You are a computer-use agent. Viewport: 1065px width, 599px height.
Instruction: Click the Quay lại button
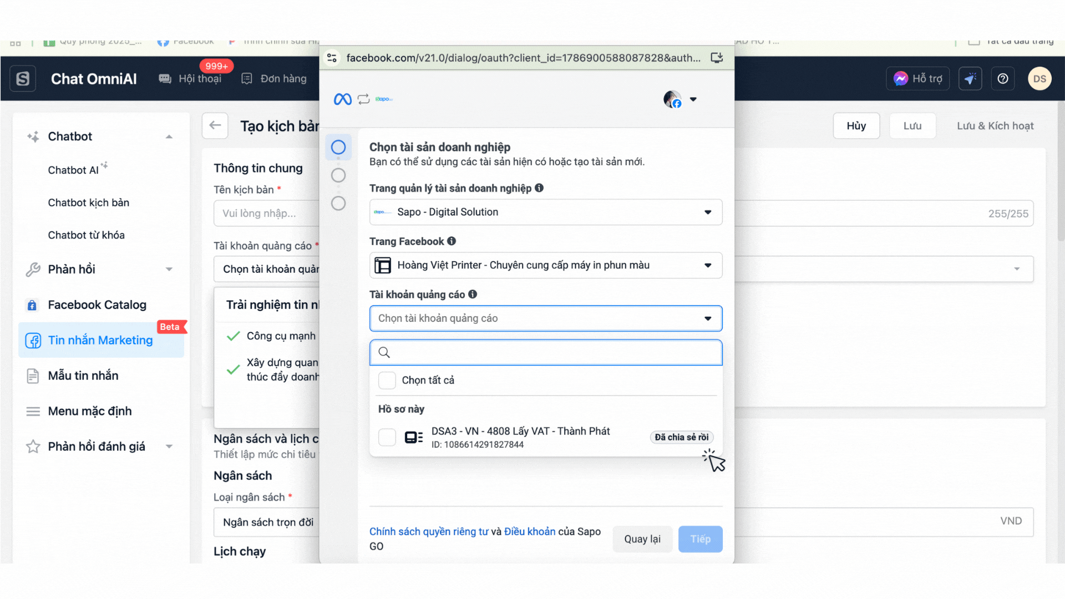642,539
